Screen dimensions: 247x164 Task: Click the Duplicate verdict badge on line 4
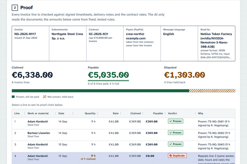click(177, 155)
